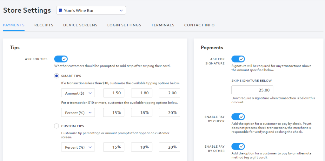
Task: Open the Yam's Wine Bar store dropdown
Action: 91,10
